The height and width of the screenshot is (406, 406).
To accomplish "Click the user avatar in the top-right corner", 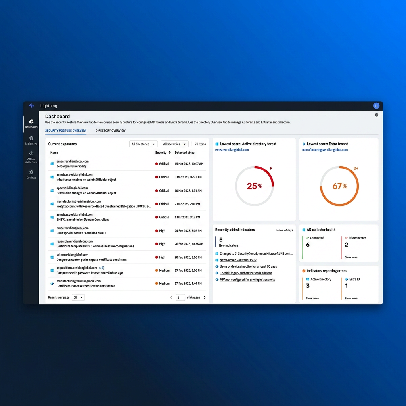I will pos(376,105).
